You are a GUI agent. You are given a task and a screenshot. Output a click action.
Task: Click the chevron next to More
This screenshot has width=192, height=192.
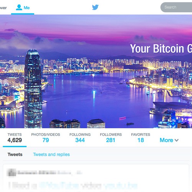coord(177,140)
